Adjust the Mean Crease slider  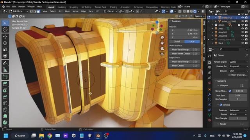tap(184, 66)
